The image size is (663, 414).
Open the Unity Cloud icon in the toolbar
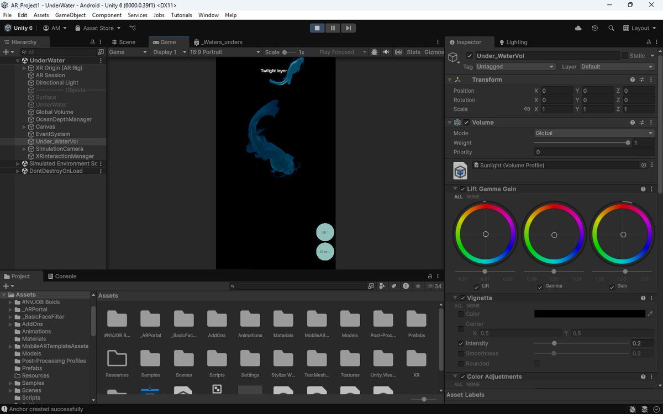point(578,28)
